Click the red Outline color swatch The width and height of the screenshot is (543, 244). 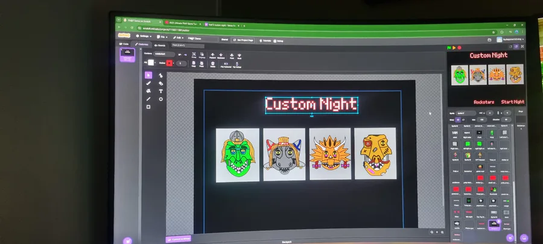click(169, 63)
